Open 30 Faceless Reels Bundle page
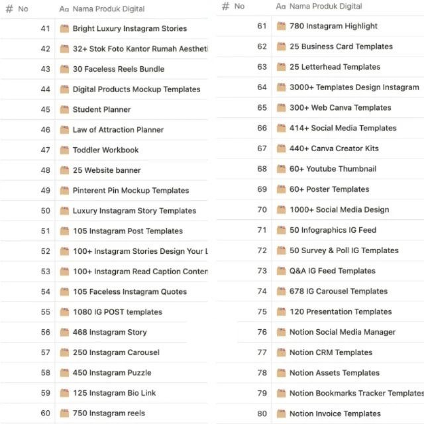 click(x=119, y=69)
